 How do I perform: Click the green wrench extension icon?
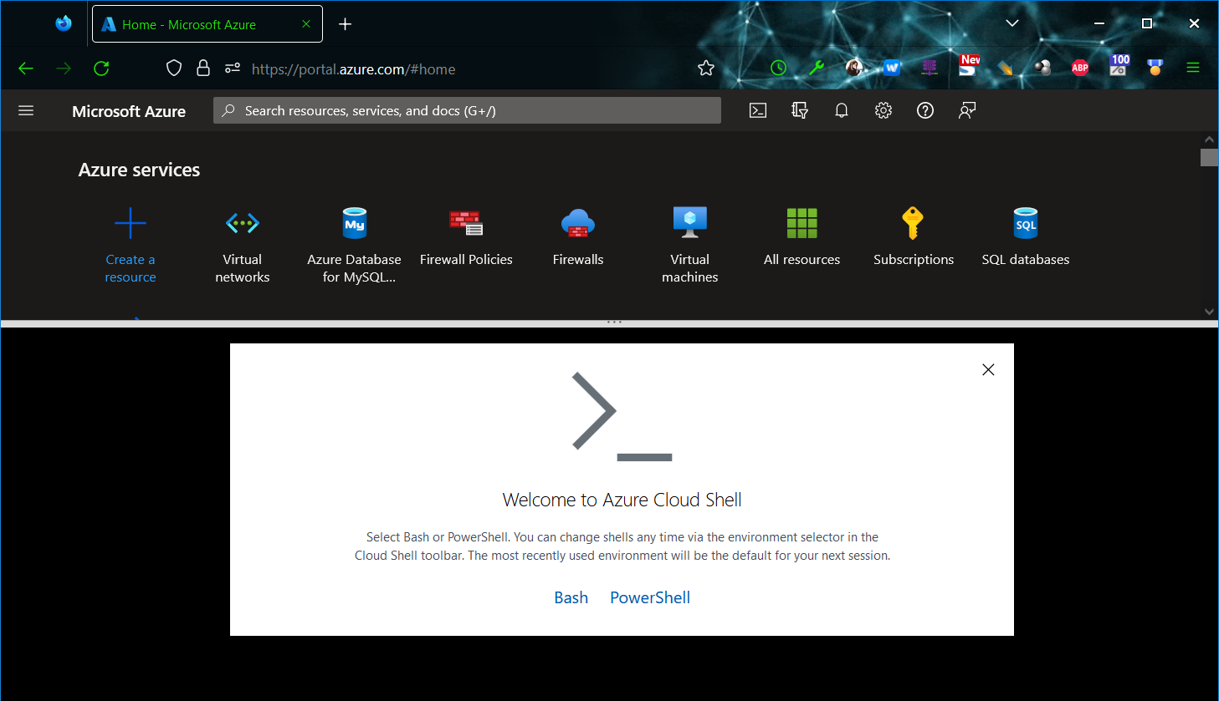pos(817,69)
